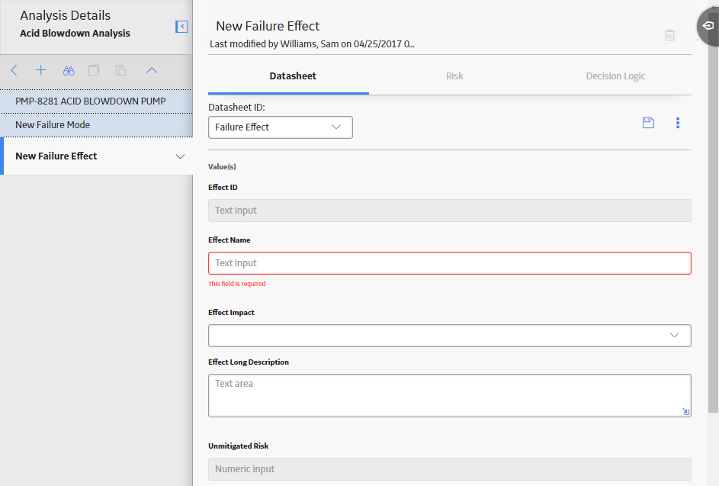This screenshot has height=486, width=719.
Task: Open more options vertical dots menu
Action: [678, 123]
